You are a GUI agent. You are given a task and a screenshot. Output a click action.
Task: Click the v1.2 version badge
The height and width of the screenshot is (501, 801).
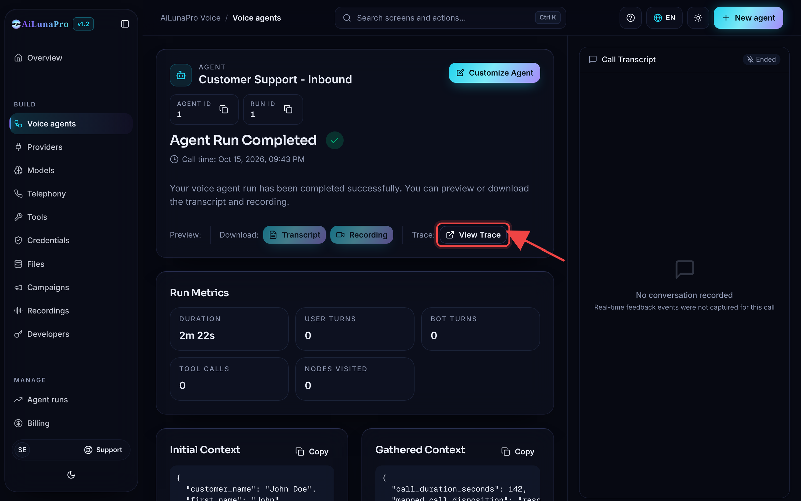[x=83, y=24]
